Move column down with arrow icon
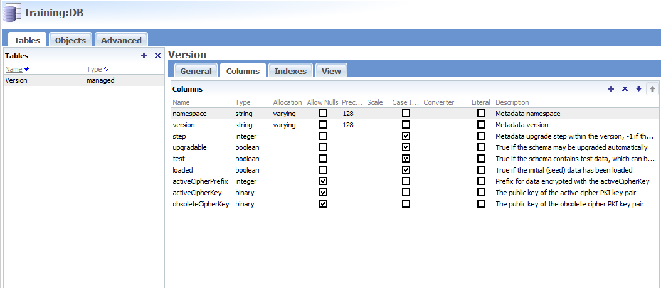 [638, 89]
